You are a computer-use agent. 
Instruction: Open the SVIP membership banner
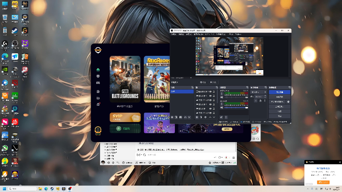[125, 117]
